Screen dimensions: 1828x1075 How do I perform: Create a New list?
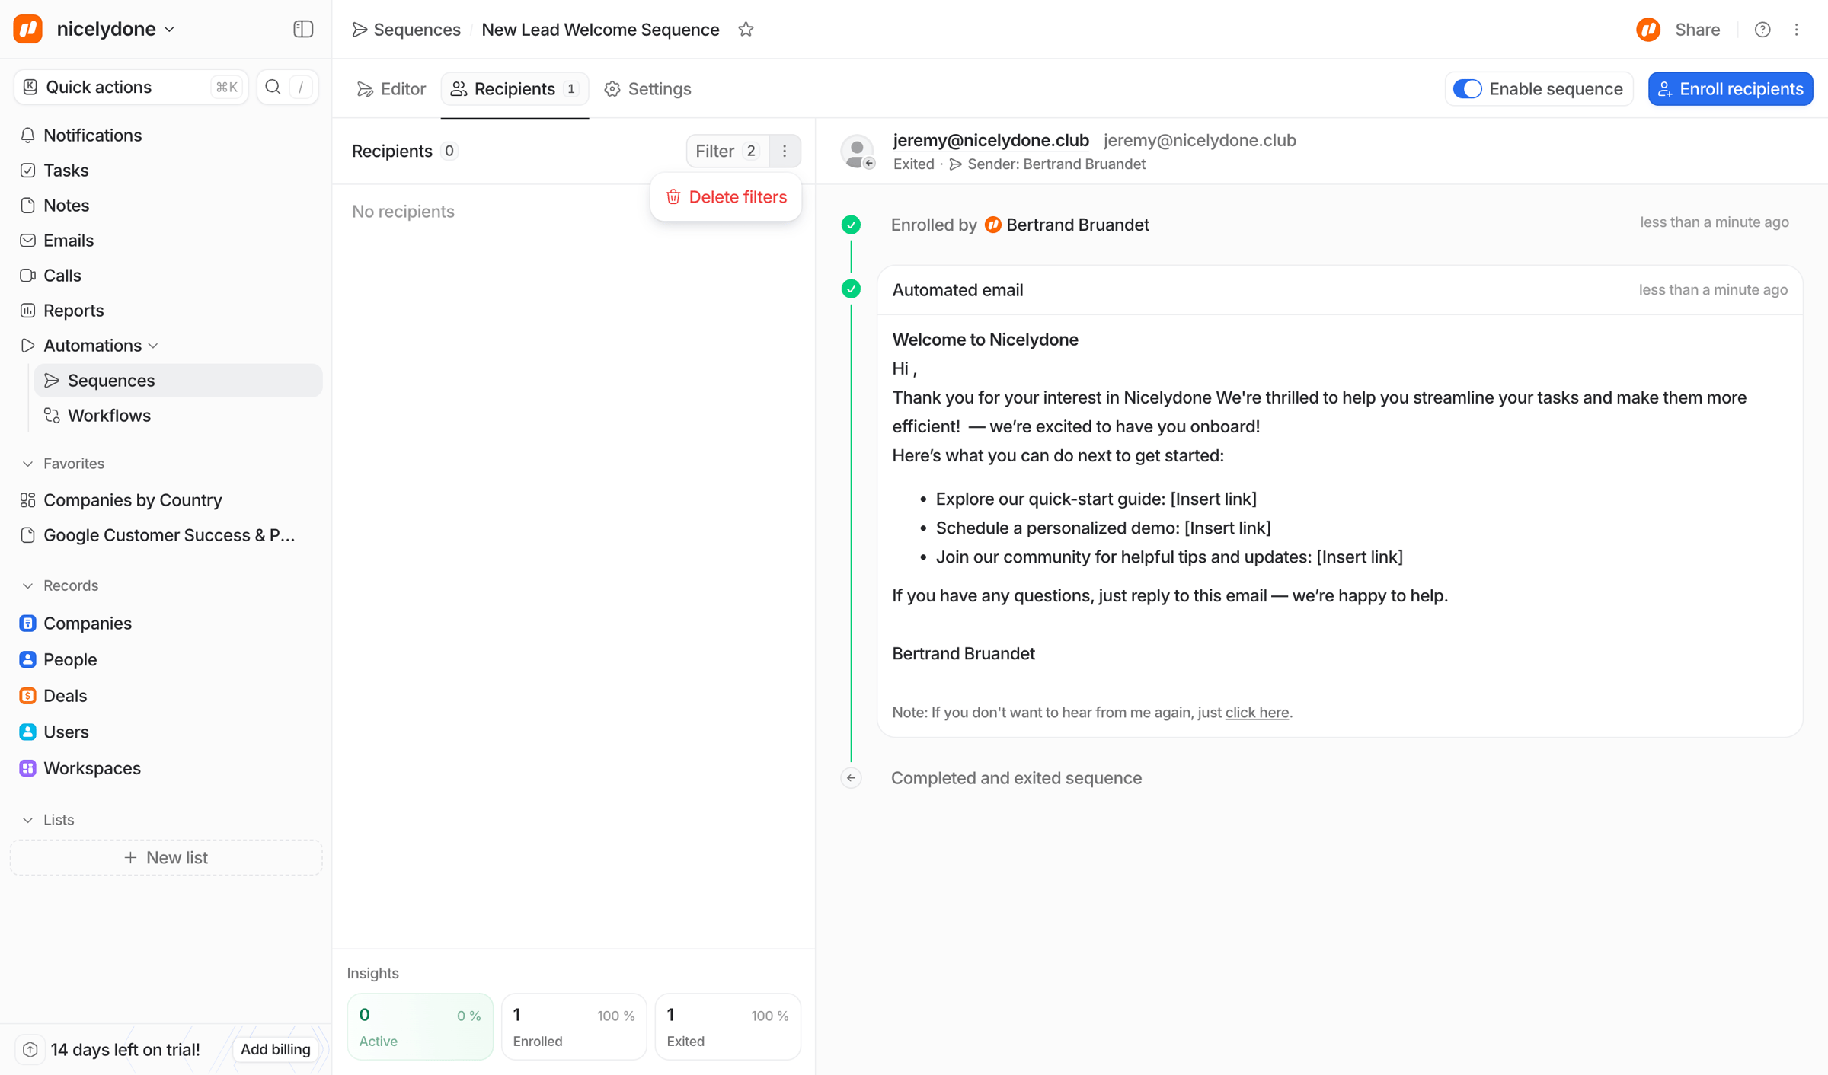point(166,857)
